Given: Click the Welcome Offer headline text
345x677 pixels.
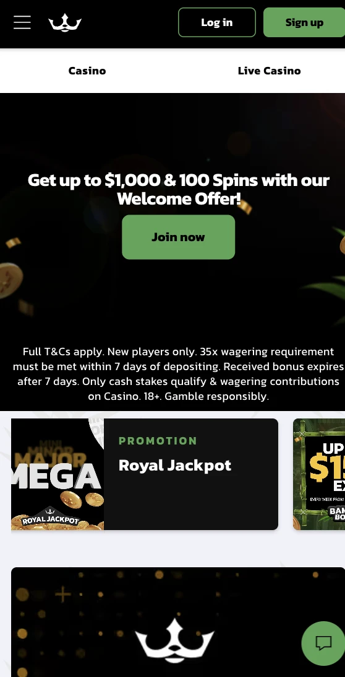Looking at the screenshot, I should [178, 189].
